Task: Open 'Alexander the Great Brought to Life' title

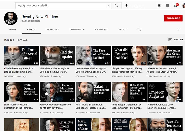Action: pos(162,70)
